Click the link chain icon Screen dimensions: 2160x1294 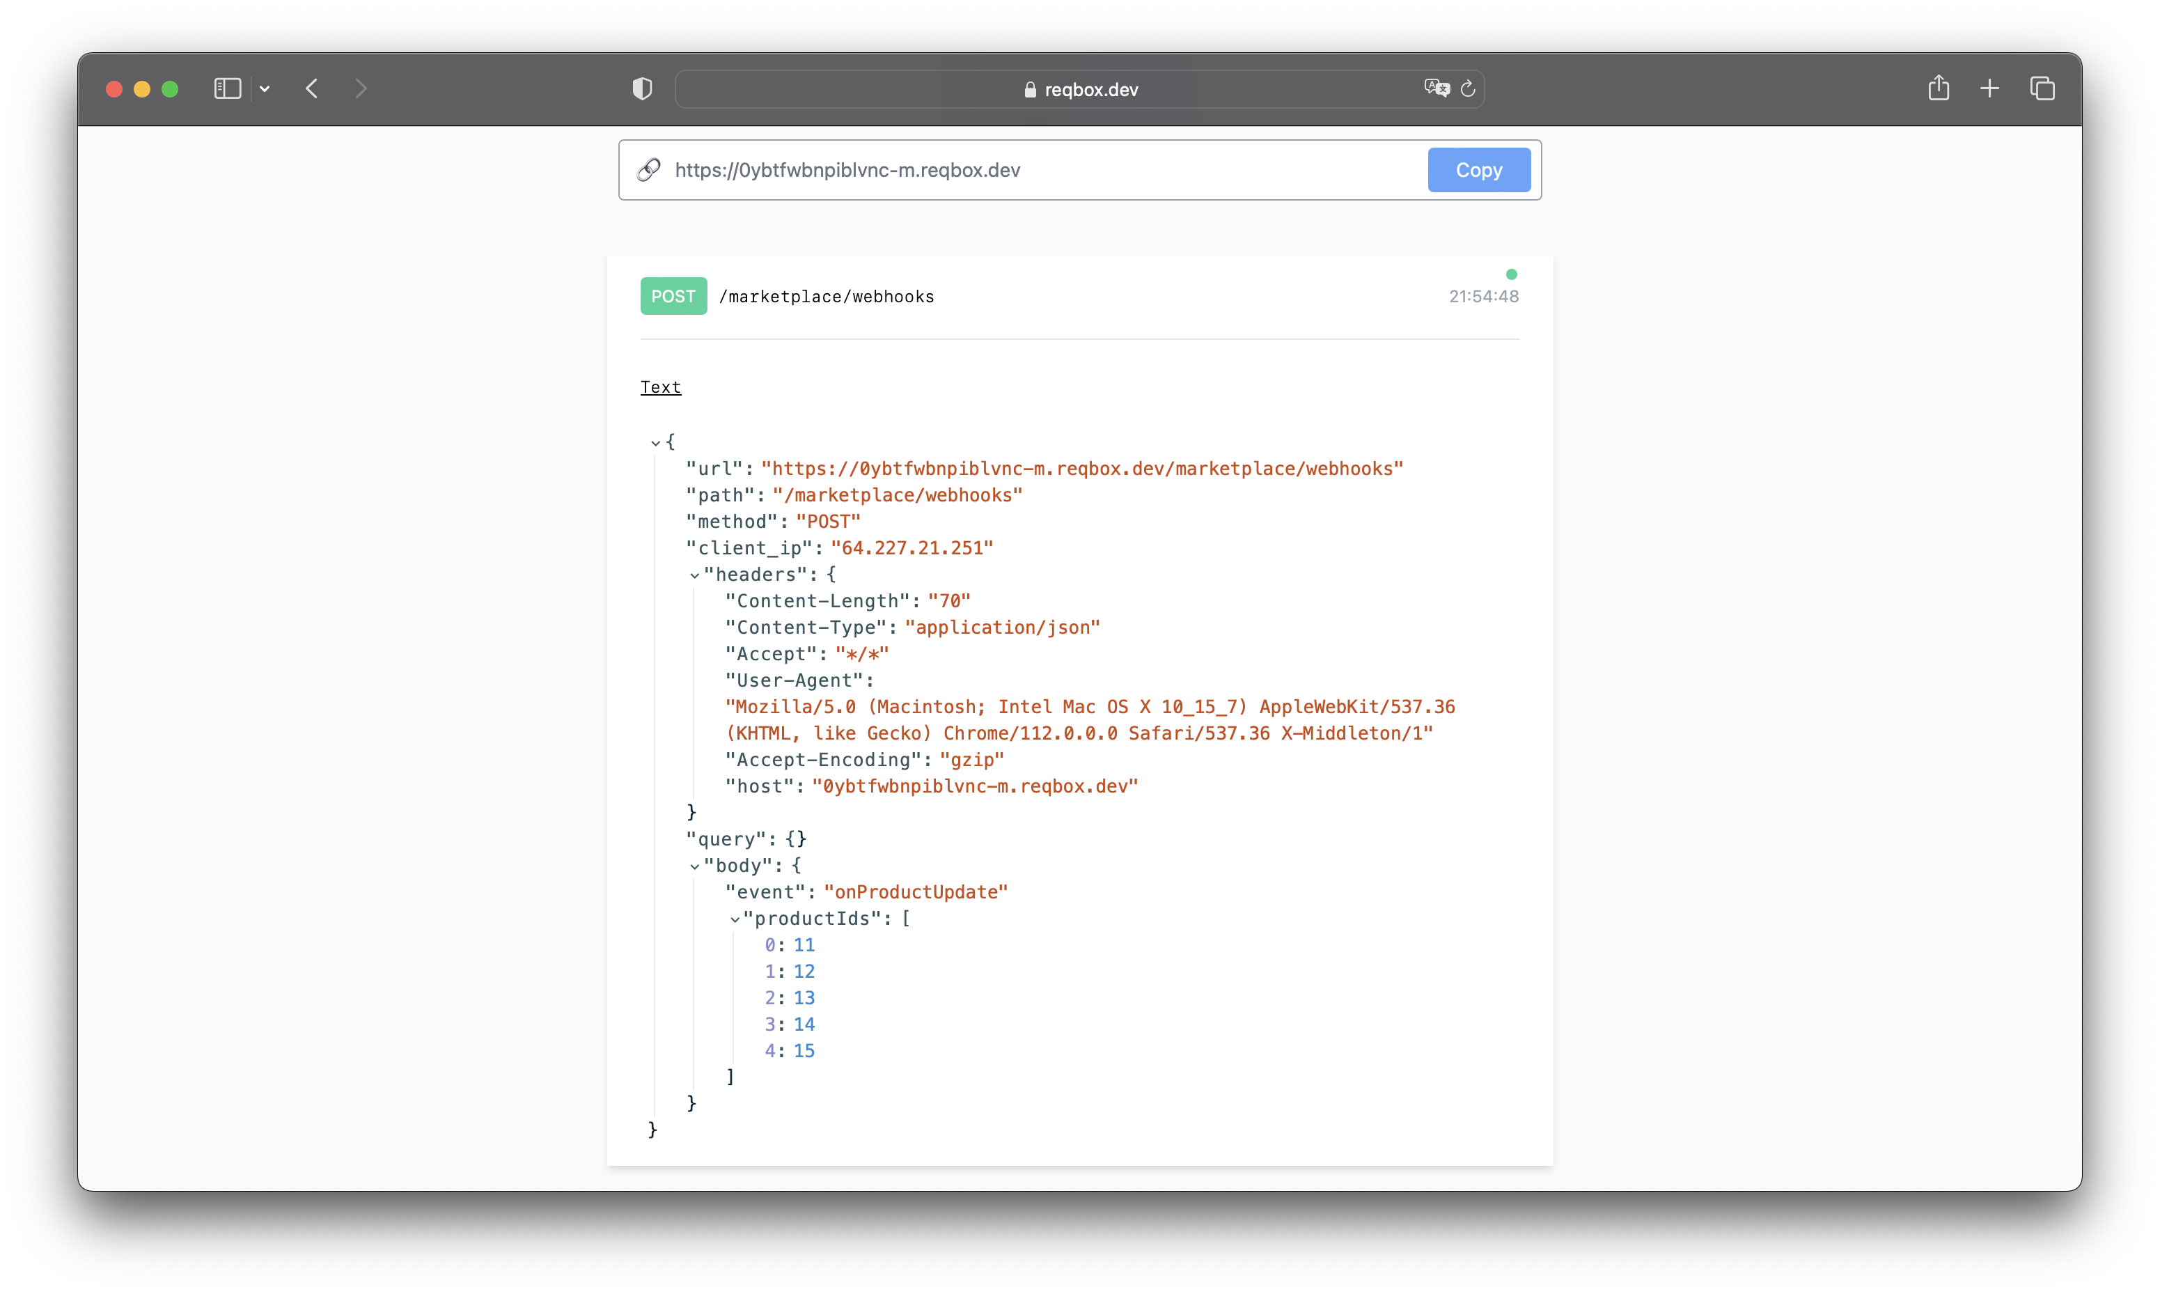point(648,170)
